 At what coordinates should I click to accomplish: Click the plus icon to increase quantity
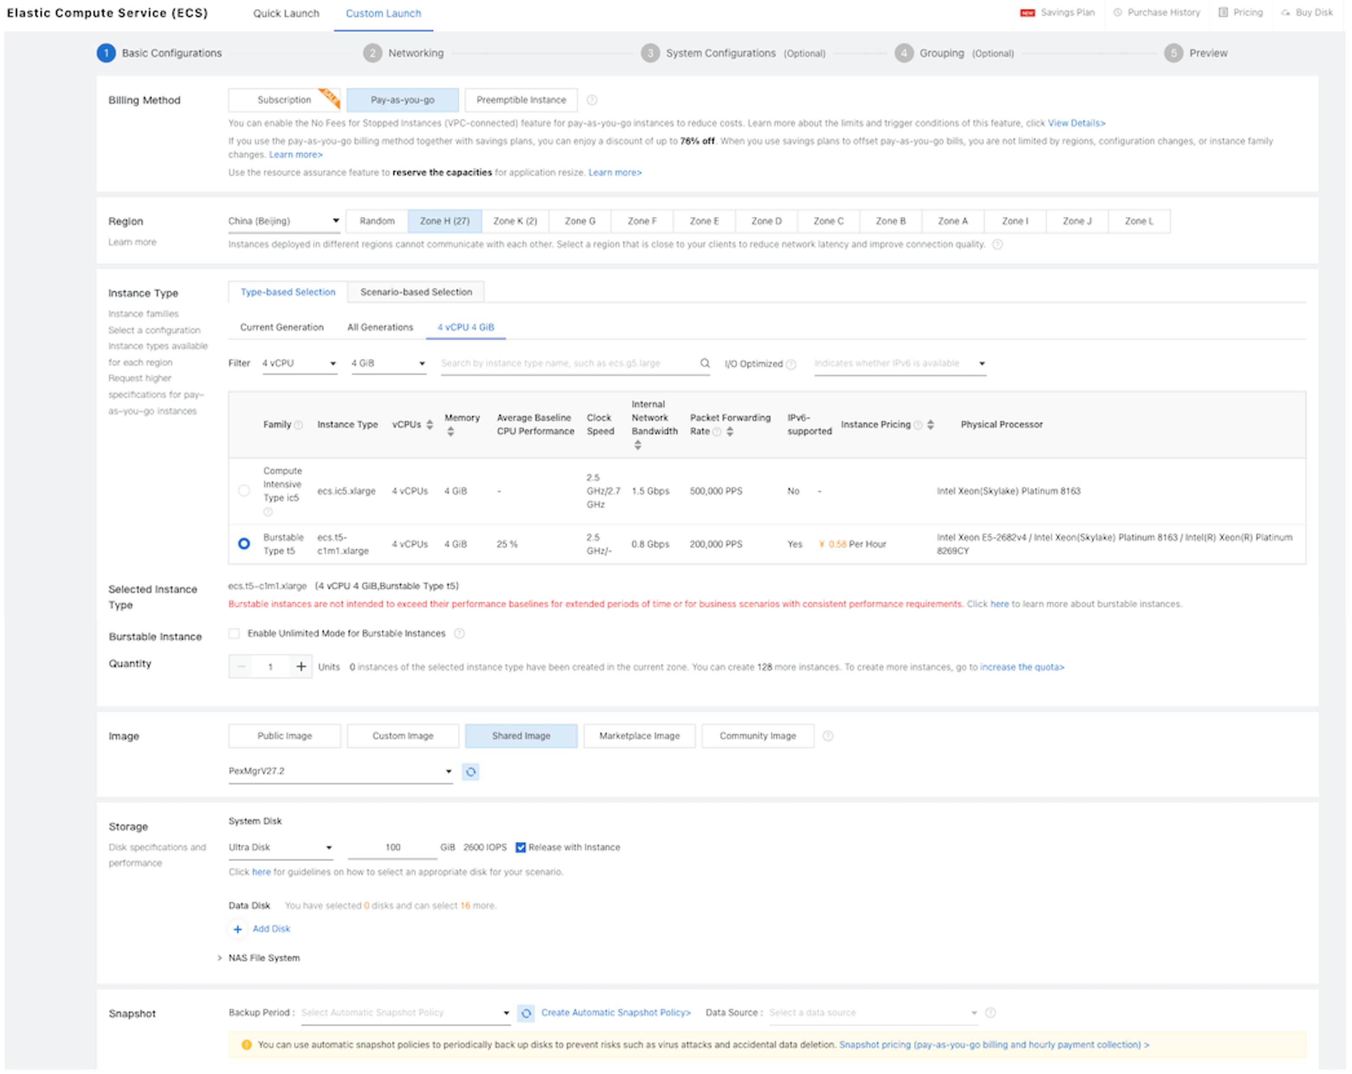(301, 666)
